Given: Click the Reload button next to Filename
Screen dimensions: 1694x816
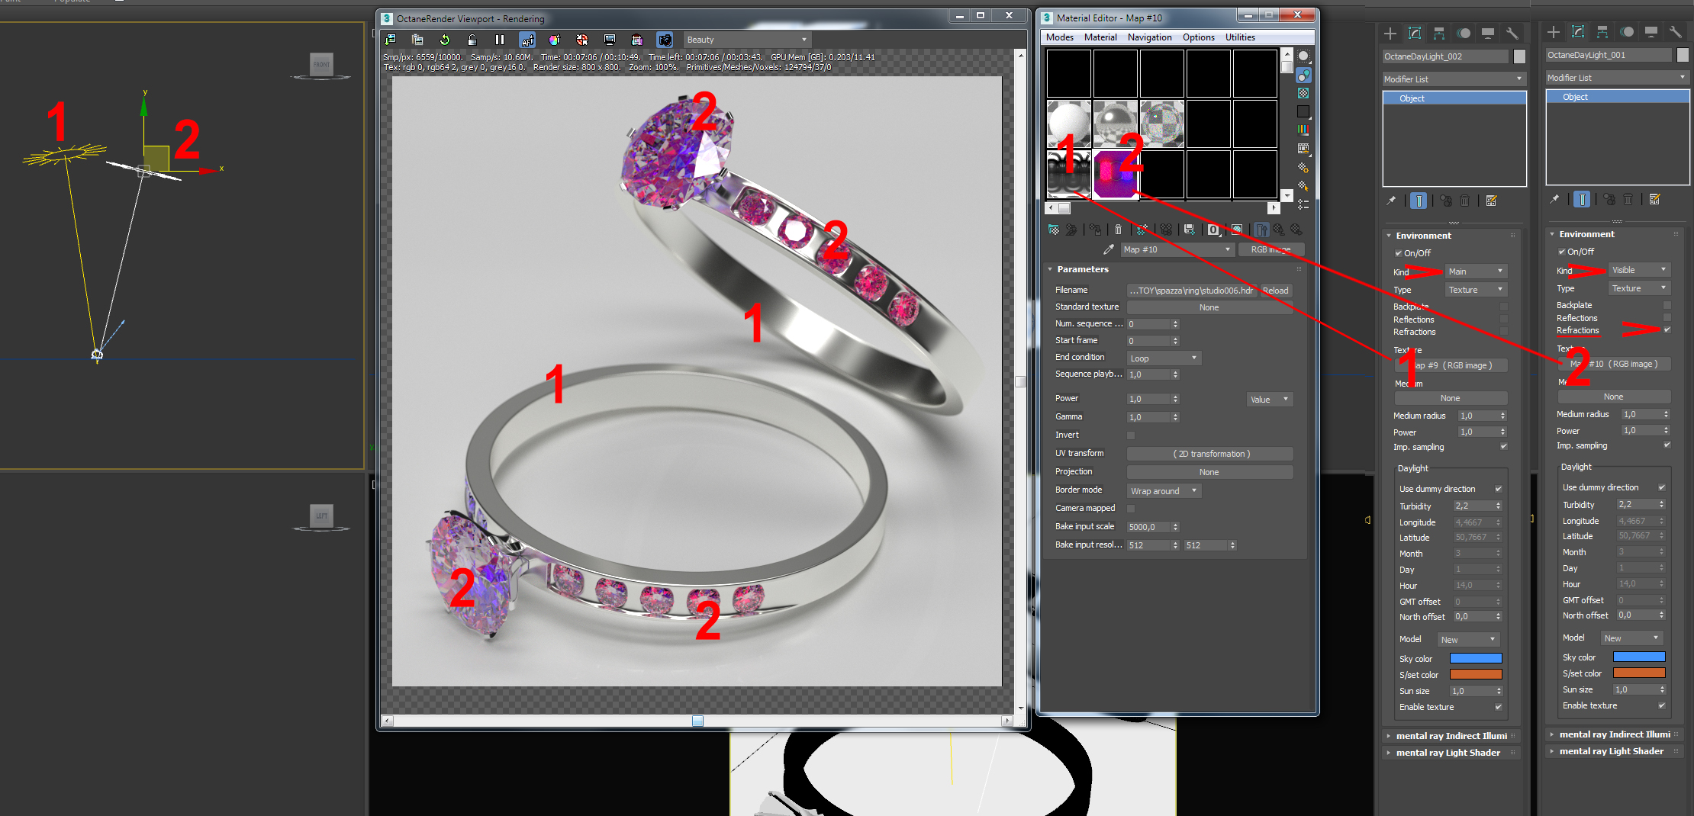Looking at the screenshot, I should tap(1275, 291).
